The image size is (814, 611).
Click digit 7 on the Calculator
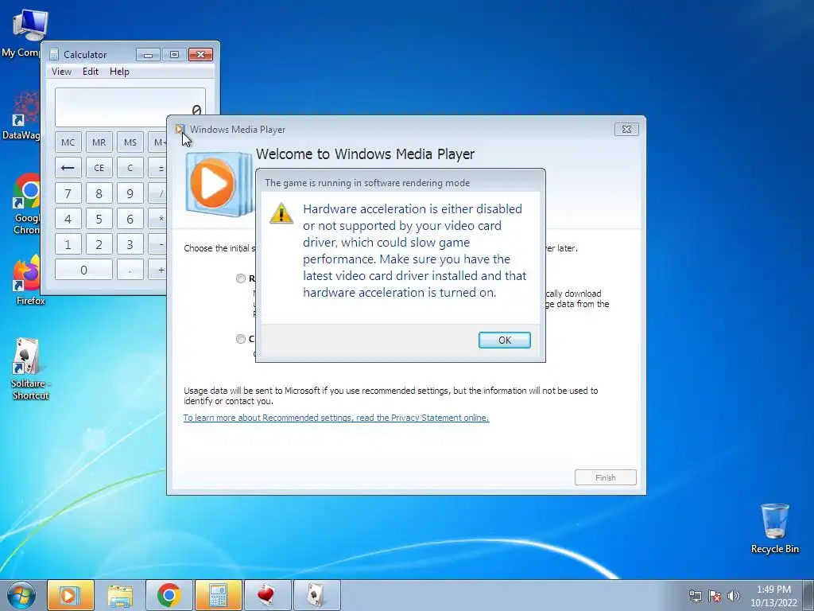coord(68,193)
